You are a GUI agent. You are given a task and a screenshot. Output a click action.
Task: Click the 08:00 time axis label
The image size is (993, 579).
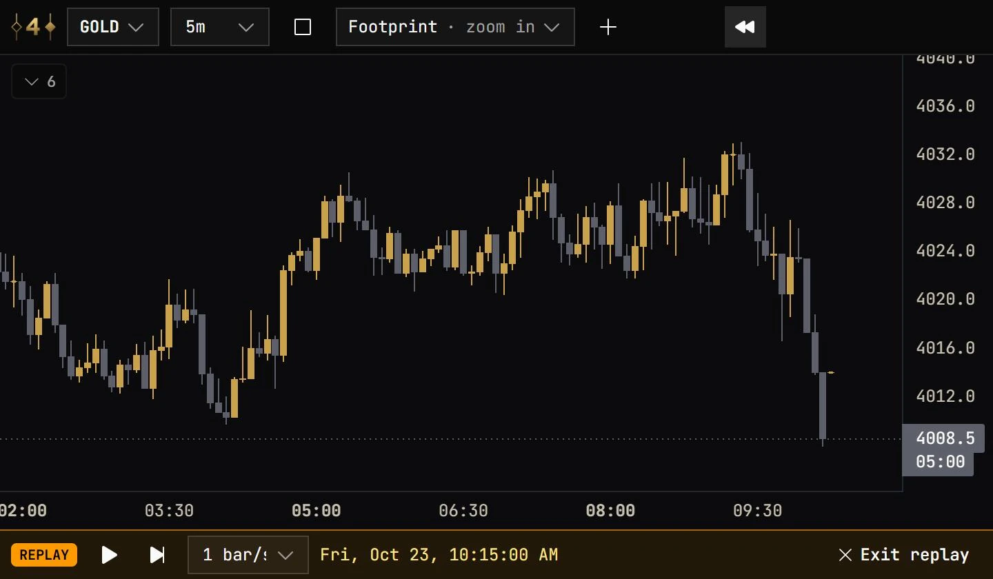[610, 511]
